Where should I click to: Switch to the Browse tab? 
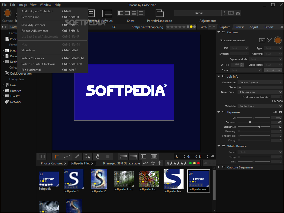pyautogui.click(x=239, y=27)
